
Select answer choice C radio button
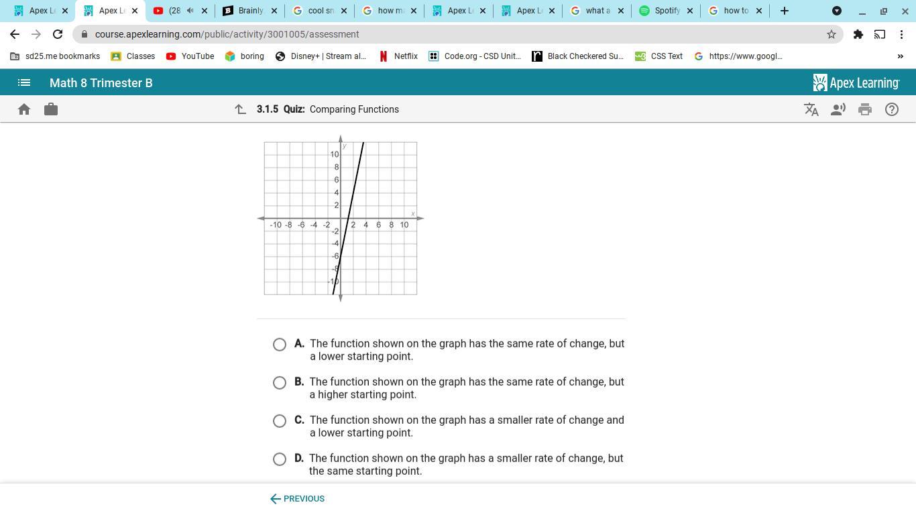(x=280, y=420)
